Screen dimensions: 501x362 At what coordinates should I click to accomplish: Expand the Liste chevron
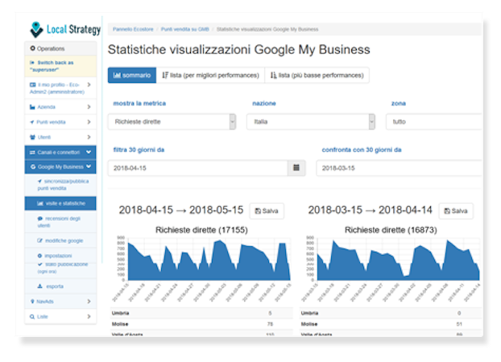[89, 317]
